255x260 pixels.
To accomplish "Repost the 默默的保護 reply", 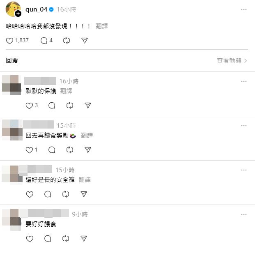I will (x=70, y=106).
